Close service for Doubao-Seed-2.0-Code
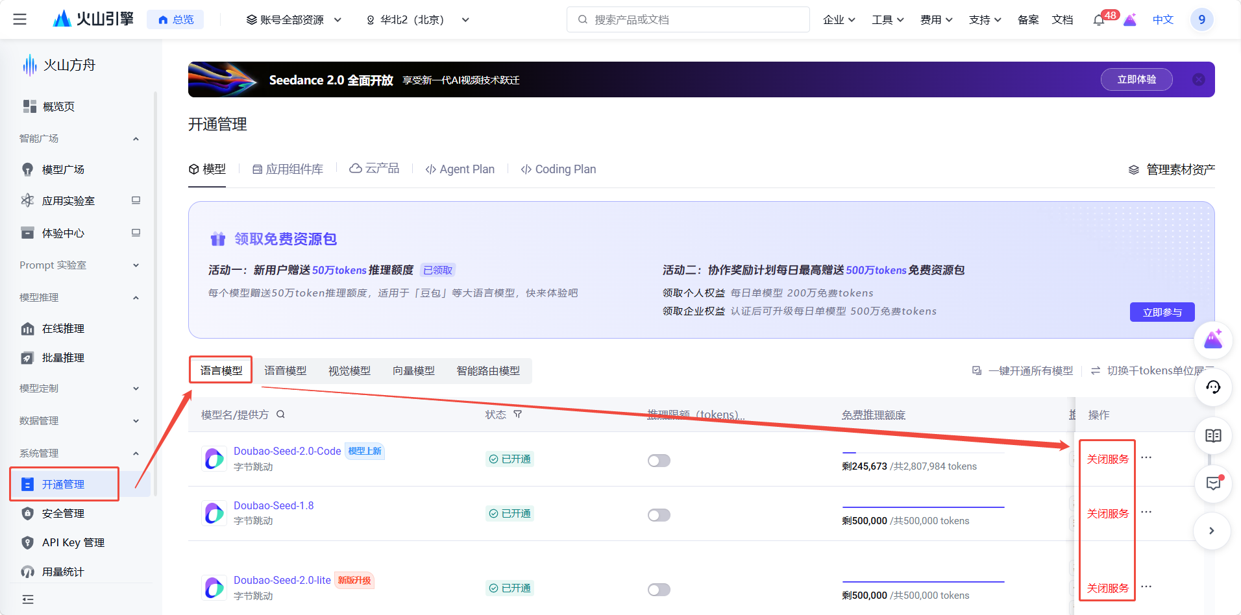 [x=1108, y=459]
